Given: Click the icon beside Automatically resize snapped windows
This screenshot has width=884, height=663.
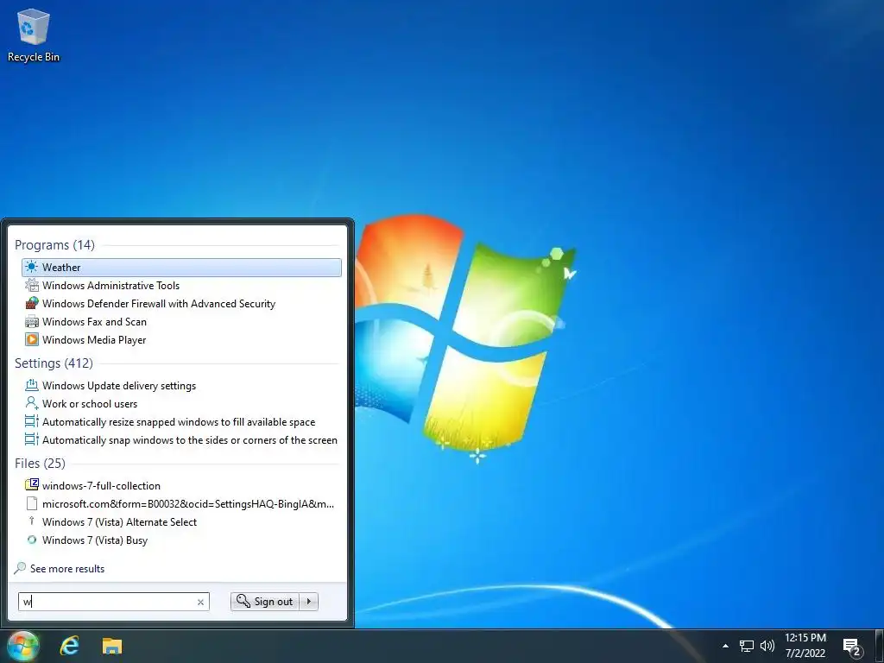Looking at the screenshot, I should (32, 421).
